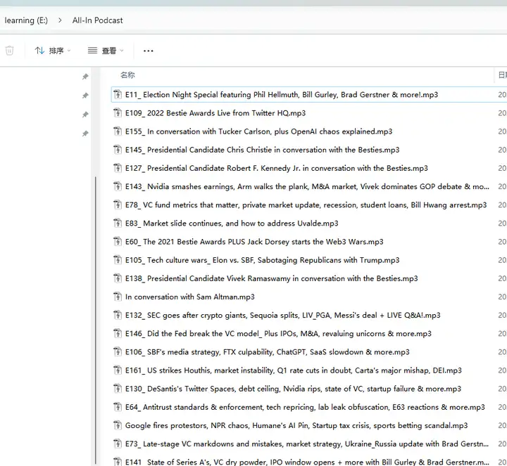Click the All-In Podcast breadcrumb
This screenshot has width=507, height=466.
[x=97, y=20]
